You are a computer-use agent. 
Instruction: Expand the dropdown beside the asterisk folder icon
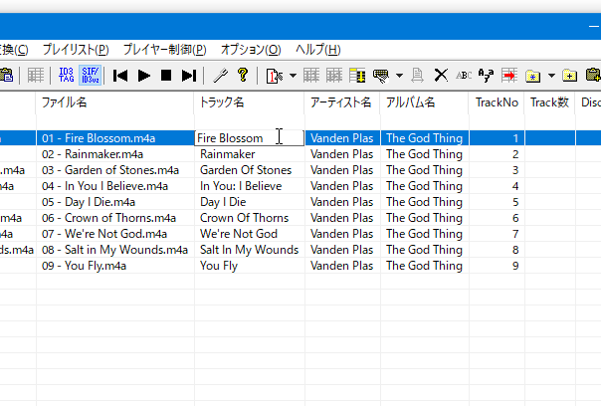point(551,76)
